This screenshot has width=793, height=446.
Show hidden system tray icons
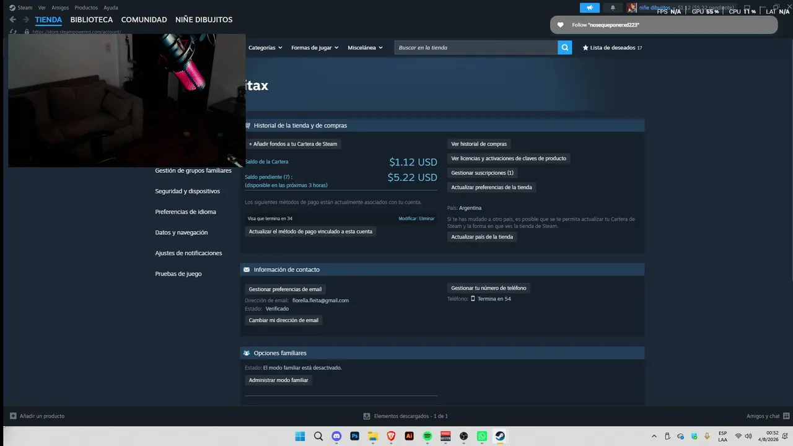(654, 436)
